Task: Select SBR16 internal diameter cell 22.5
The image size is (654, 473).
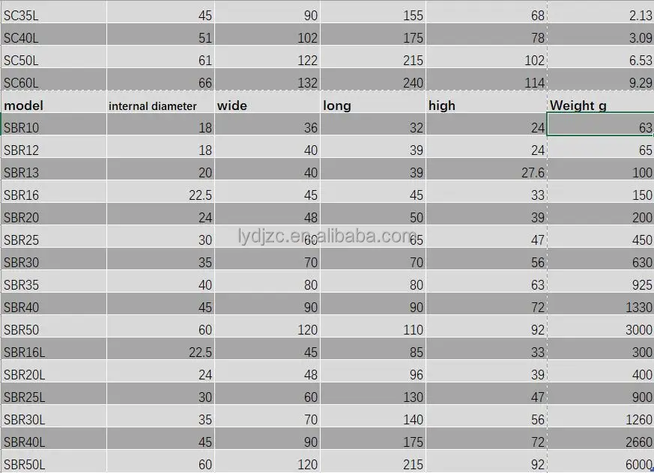Action: point(160,195)
